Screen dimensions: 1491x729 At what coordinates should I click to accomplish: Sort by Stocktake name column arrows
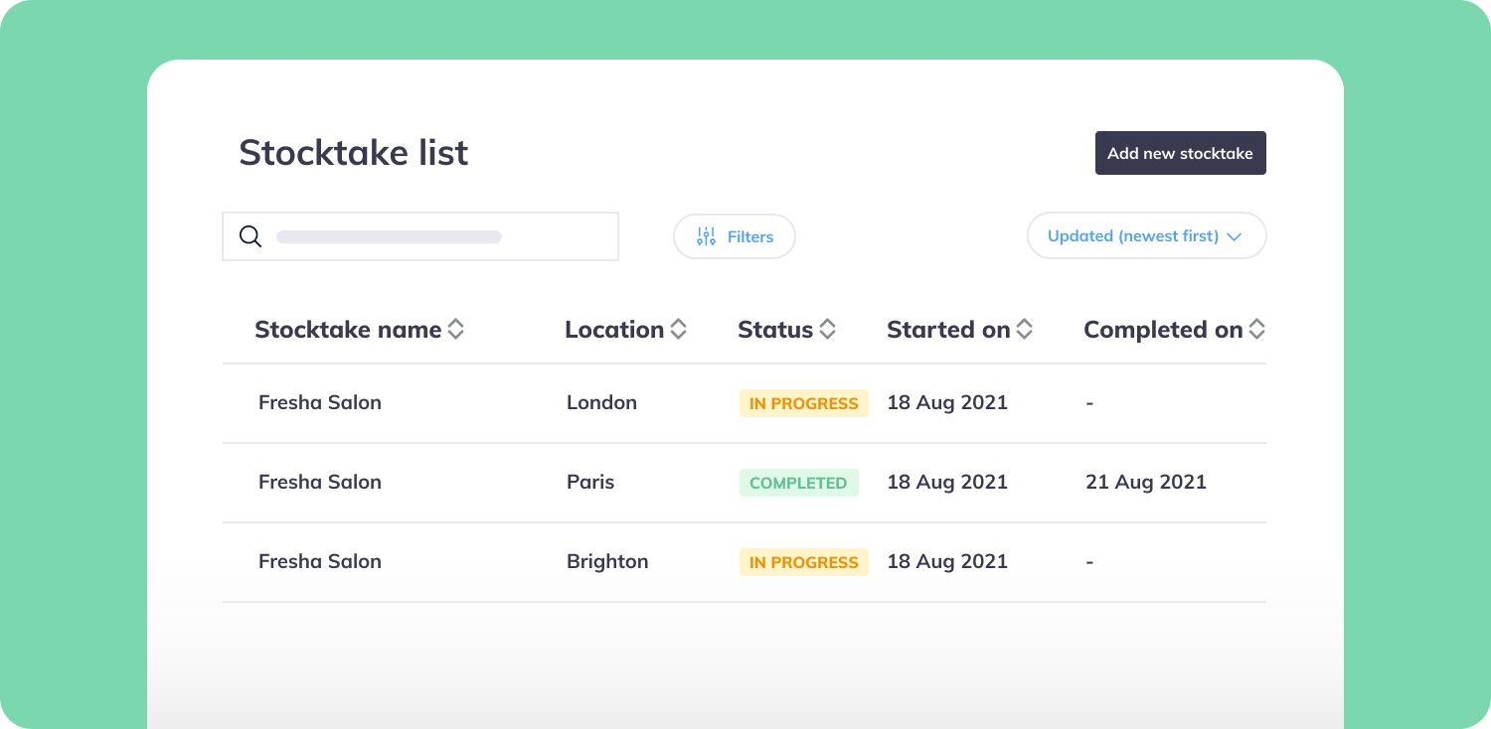456,330
